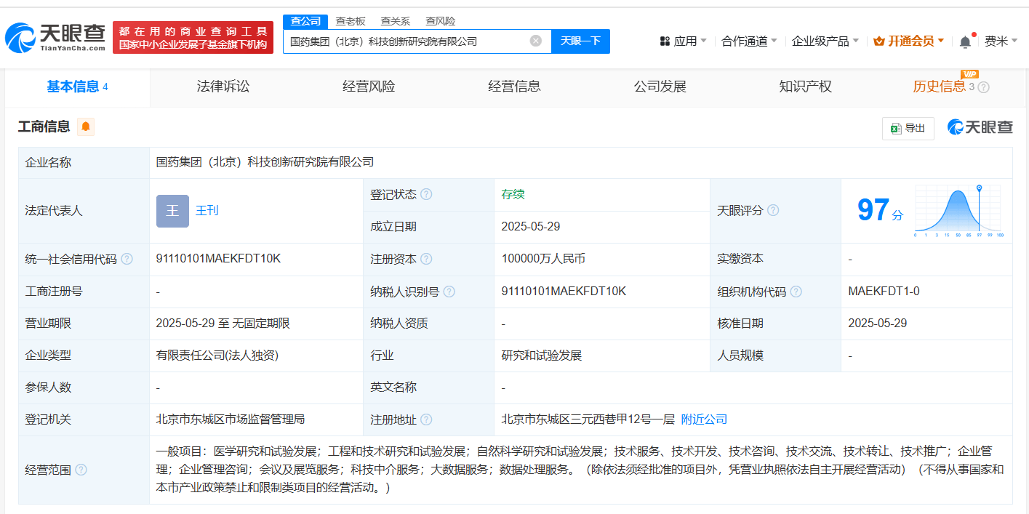
Task: Switch to the 法律诉讼 tab
Action: point(223,87)
